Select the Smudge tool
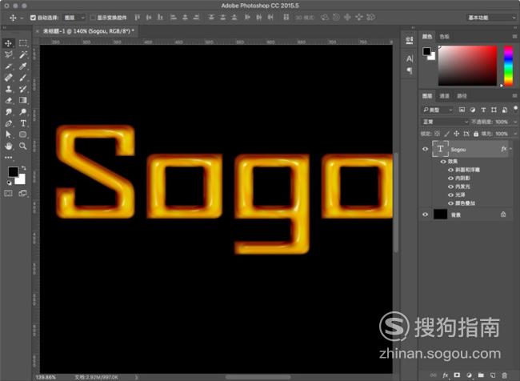 pos(9,112)
